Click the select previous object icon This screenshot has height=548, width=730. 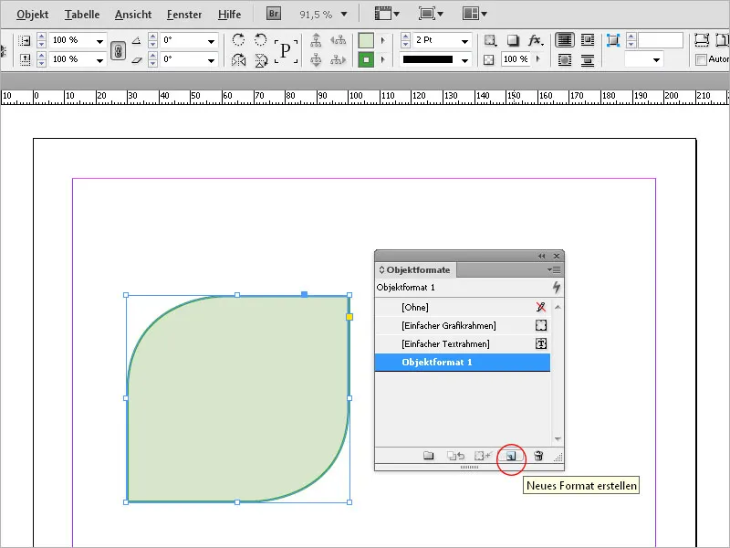338,40
